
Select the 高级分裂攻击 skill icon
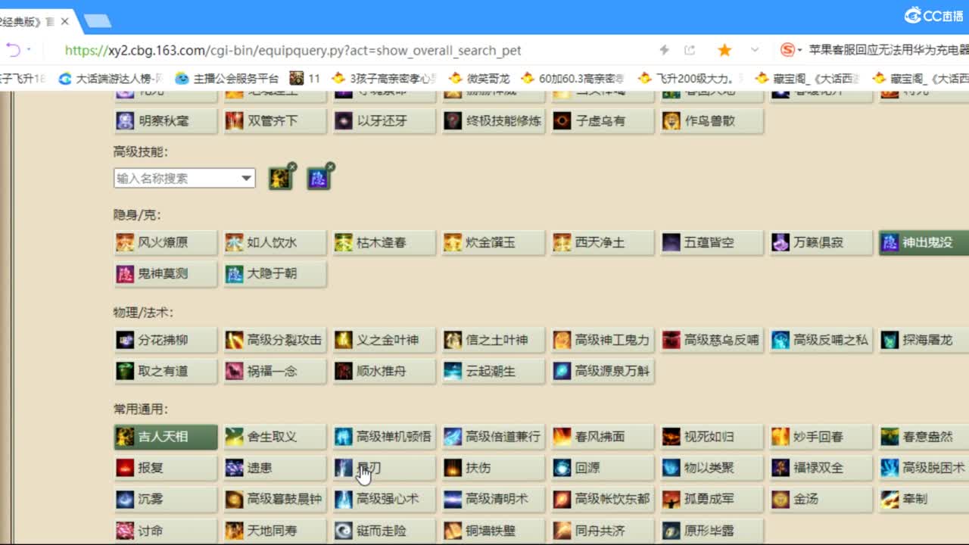pos(235,341)
